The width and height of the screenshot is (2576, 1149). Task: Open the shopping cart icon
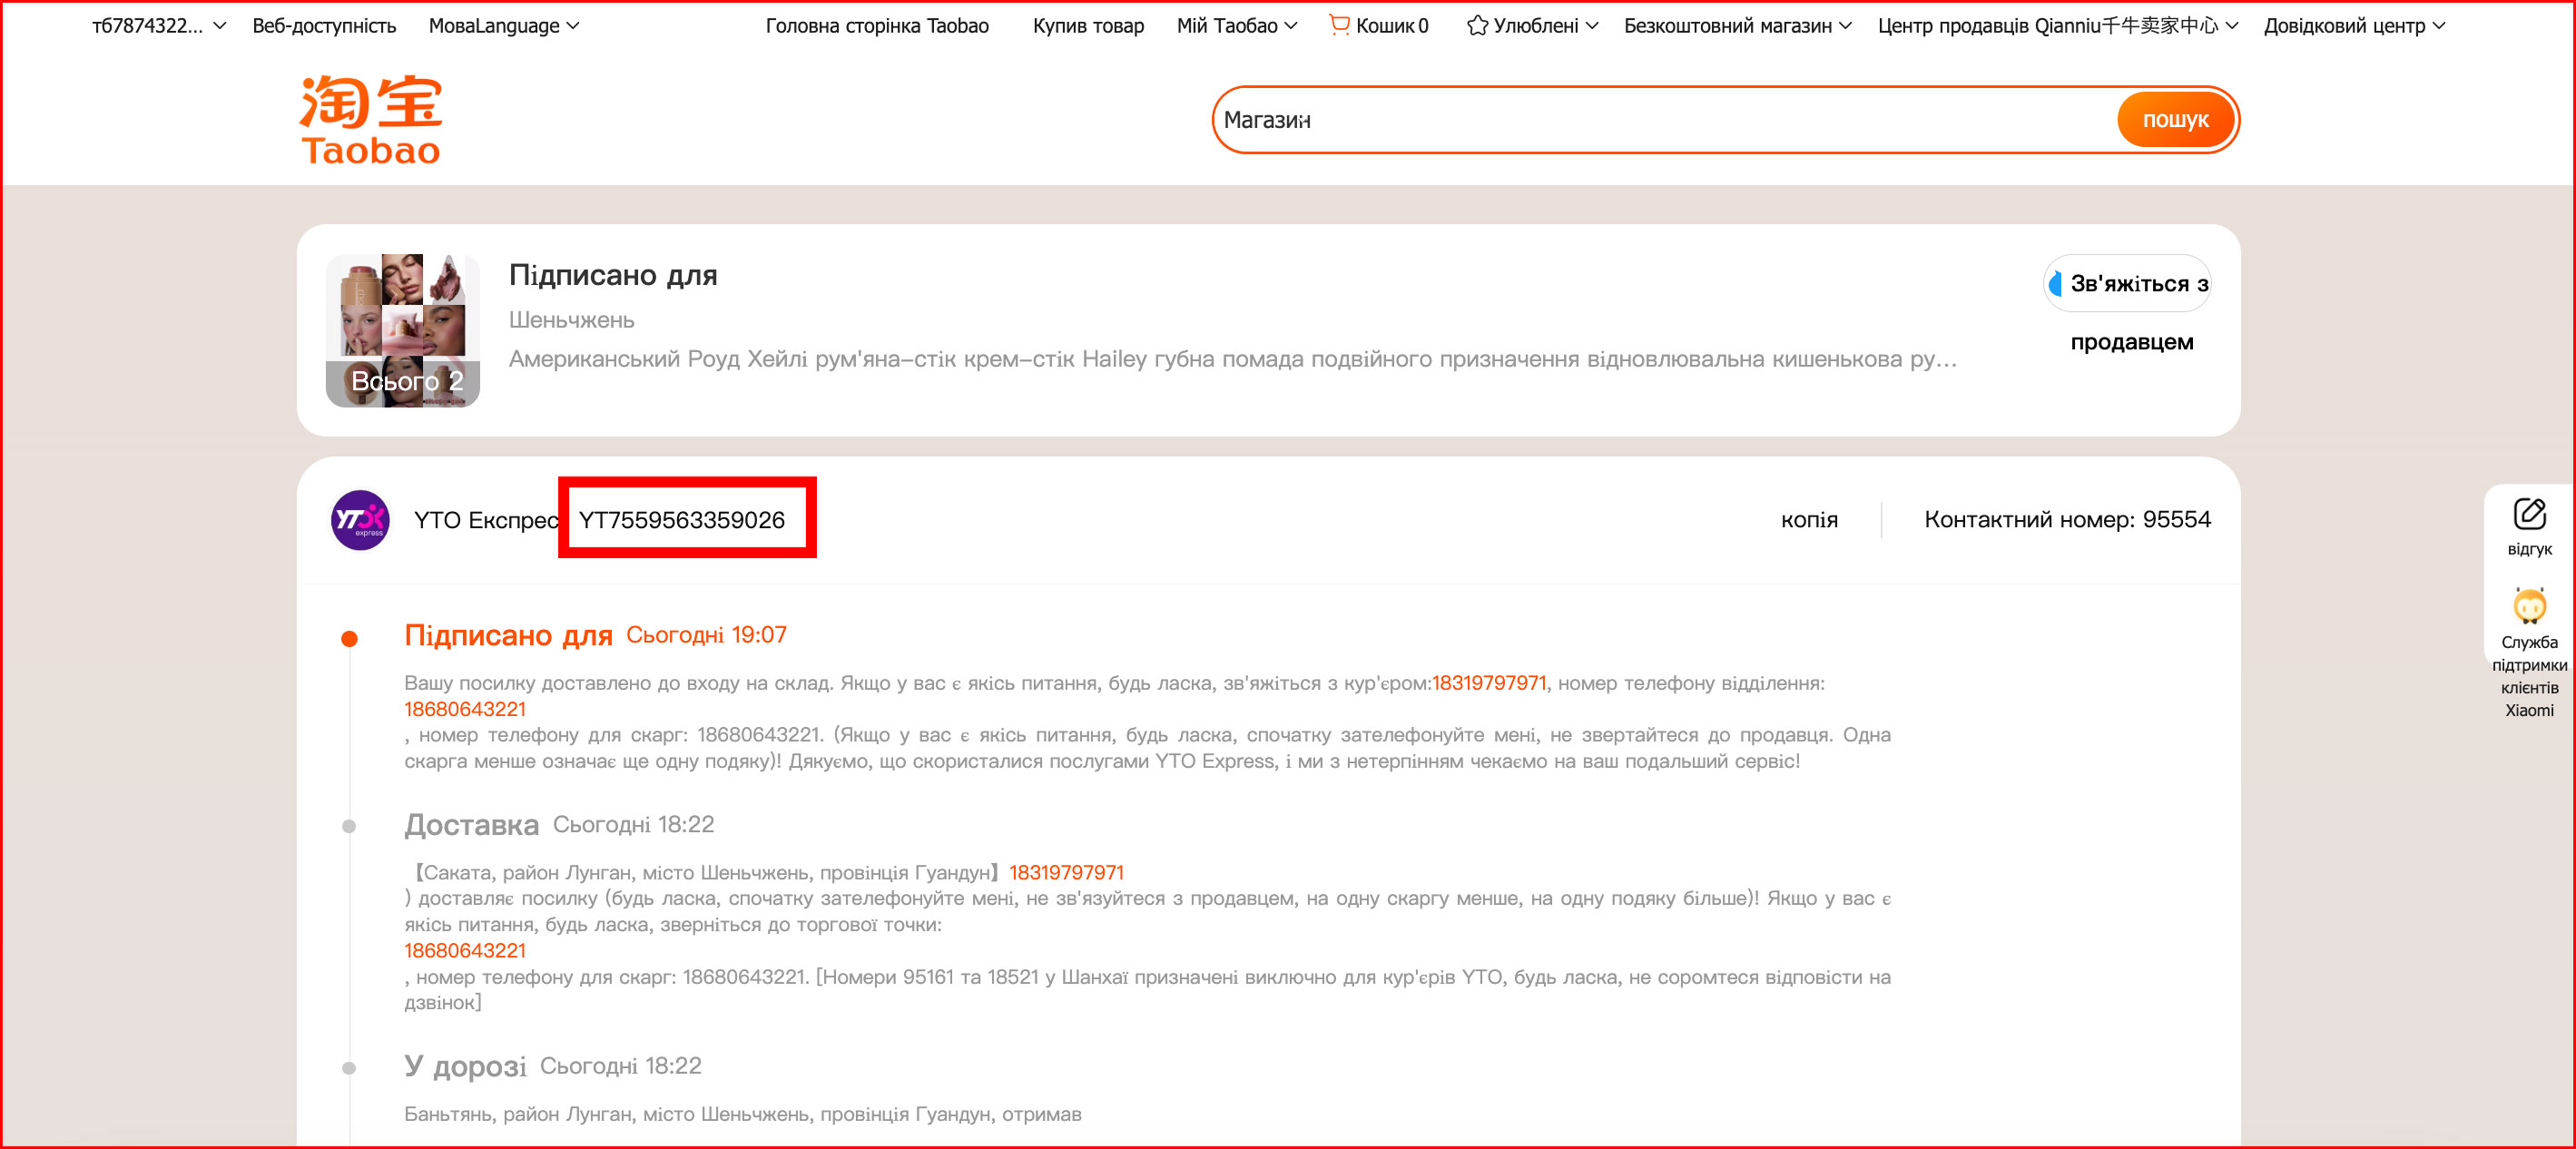(x=1339, y=25)
